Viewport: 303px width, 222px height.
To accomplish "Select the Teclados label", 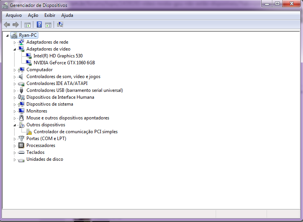I will click(35, 152).
